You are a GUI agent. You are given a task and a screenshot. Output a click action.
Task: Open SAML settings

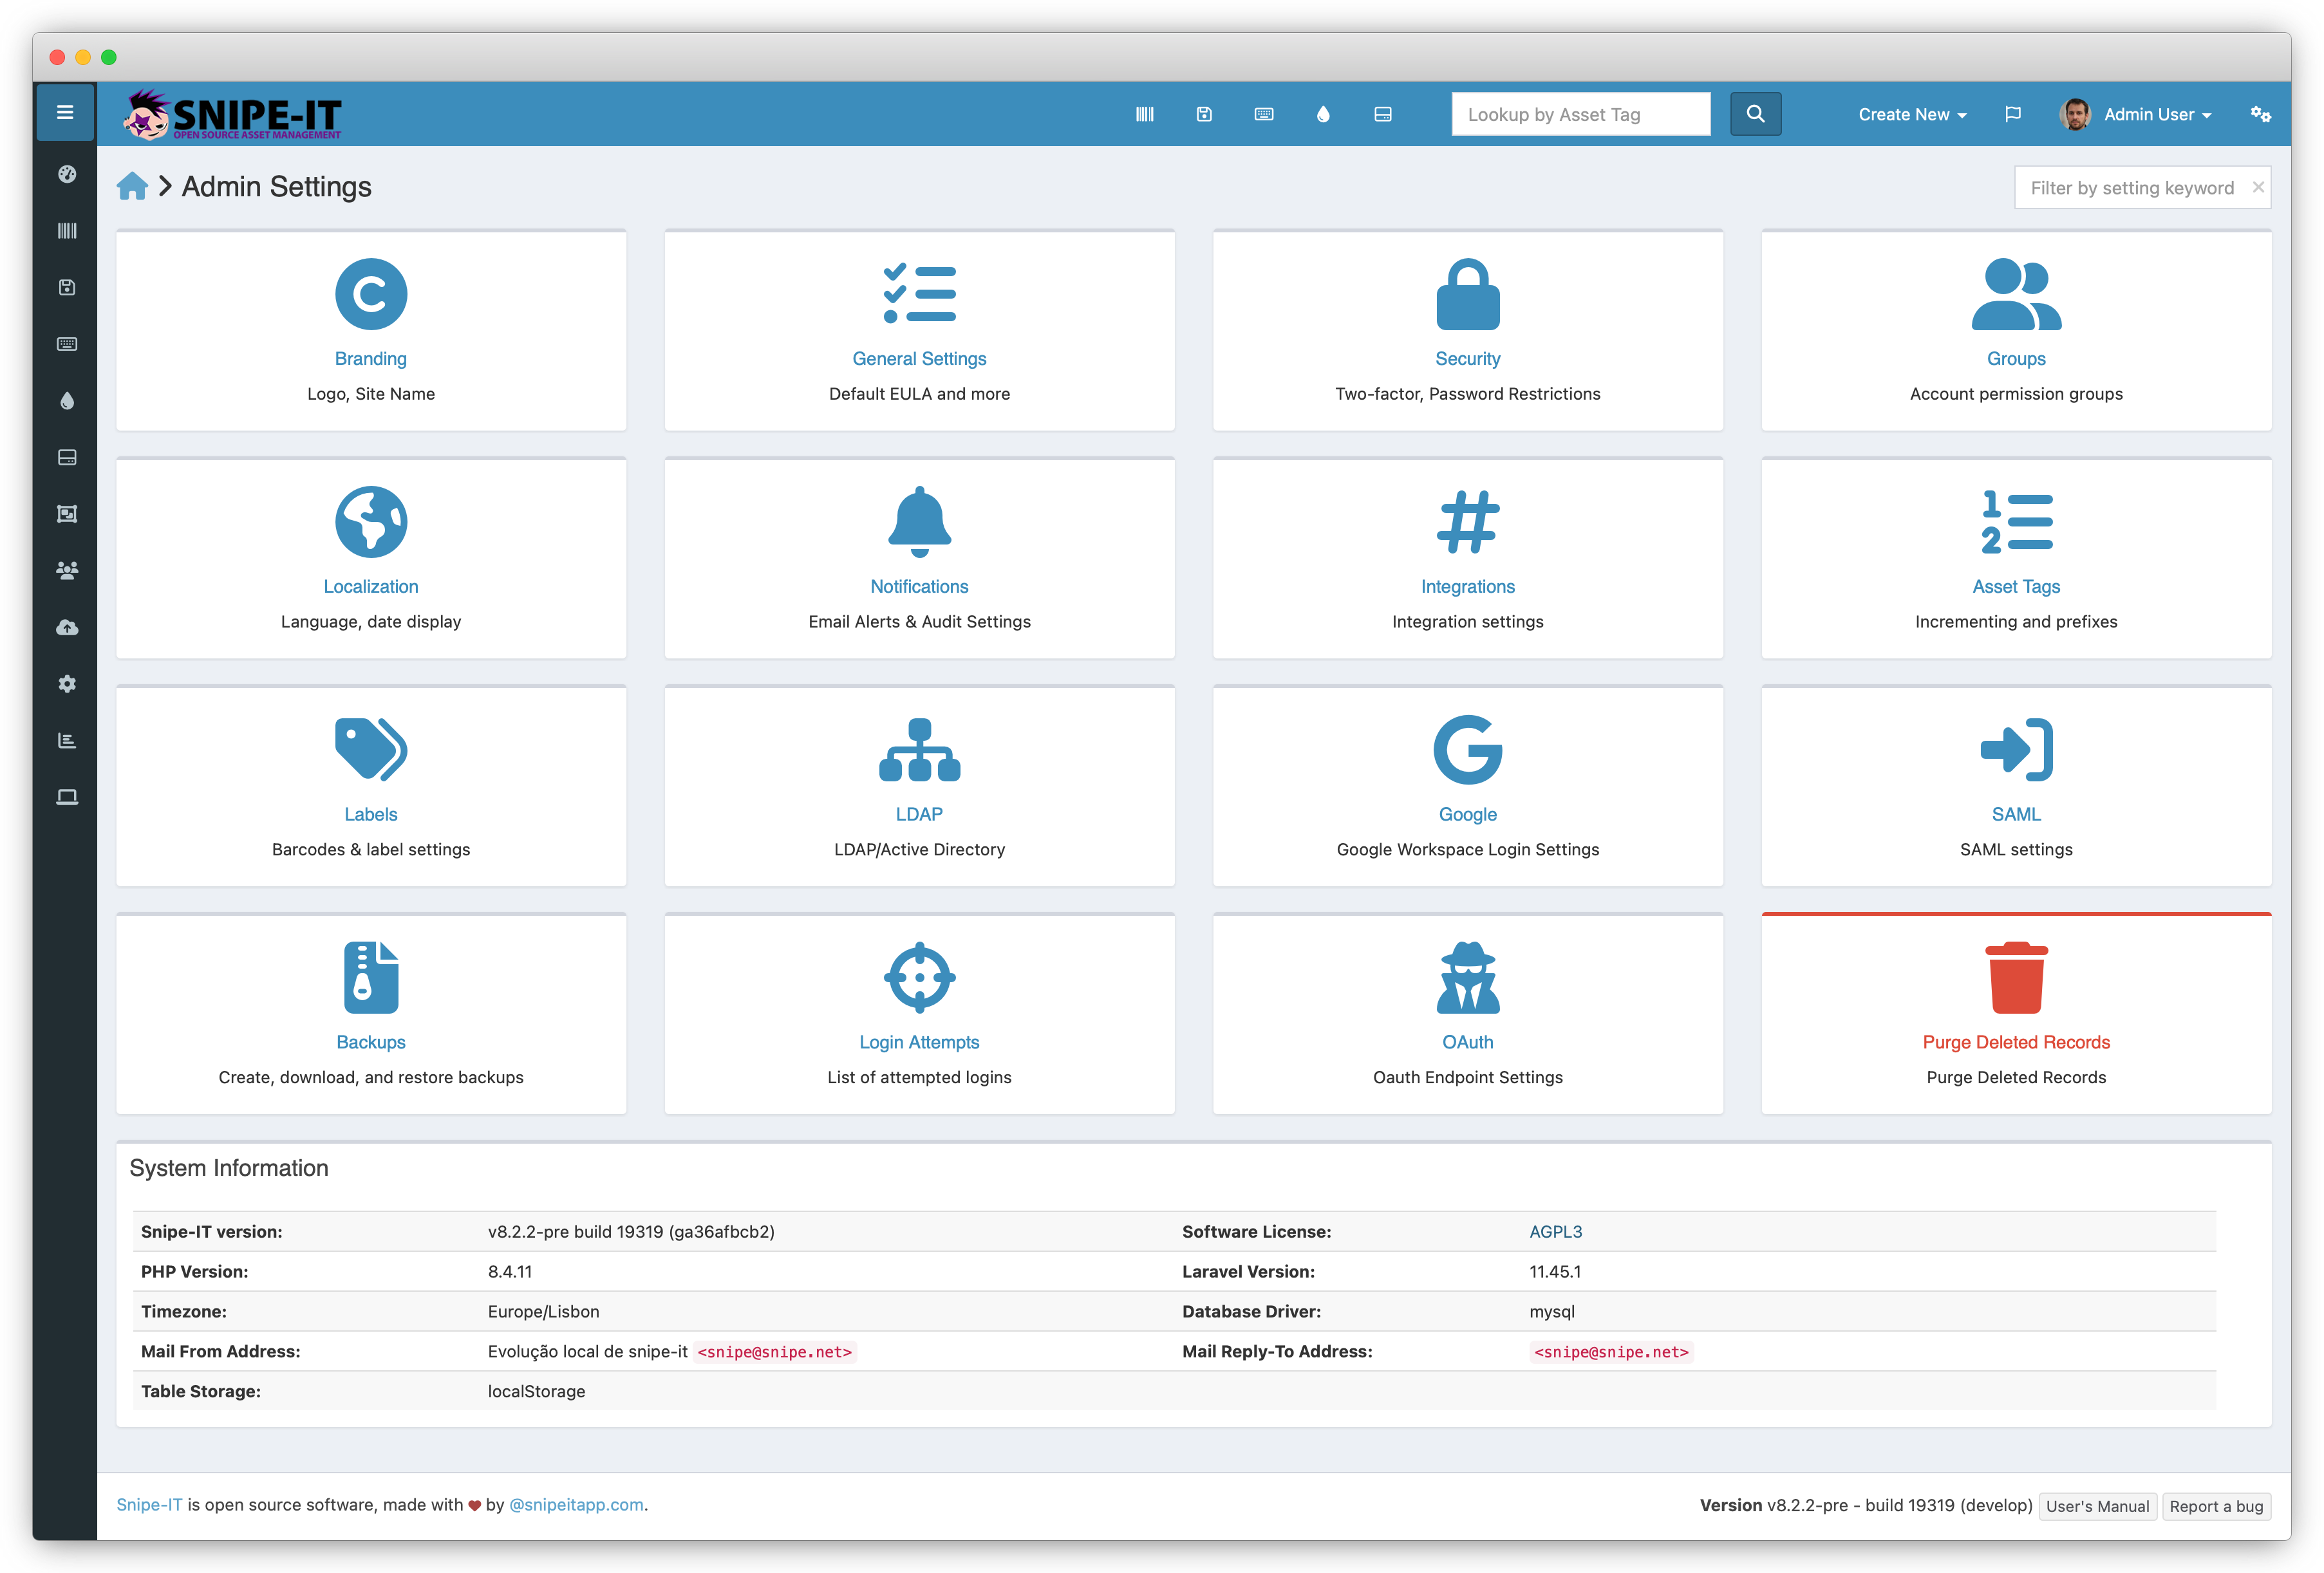2016,787
